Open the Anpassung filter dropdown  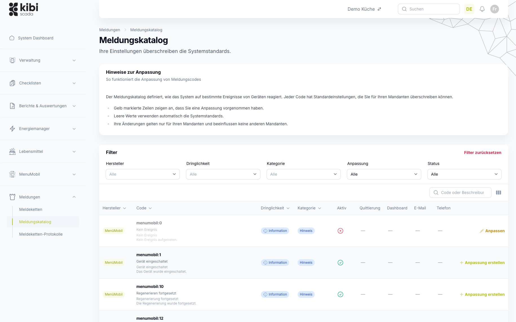384,174
